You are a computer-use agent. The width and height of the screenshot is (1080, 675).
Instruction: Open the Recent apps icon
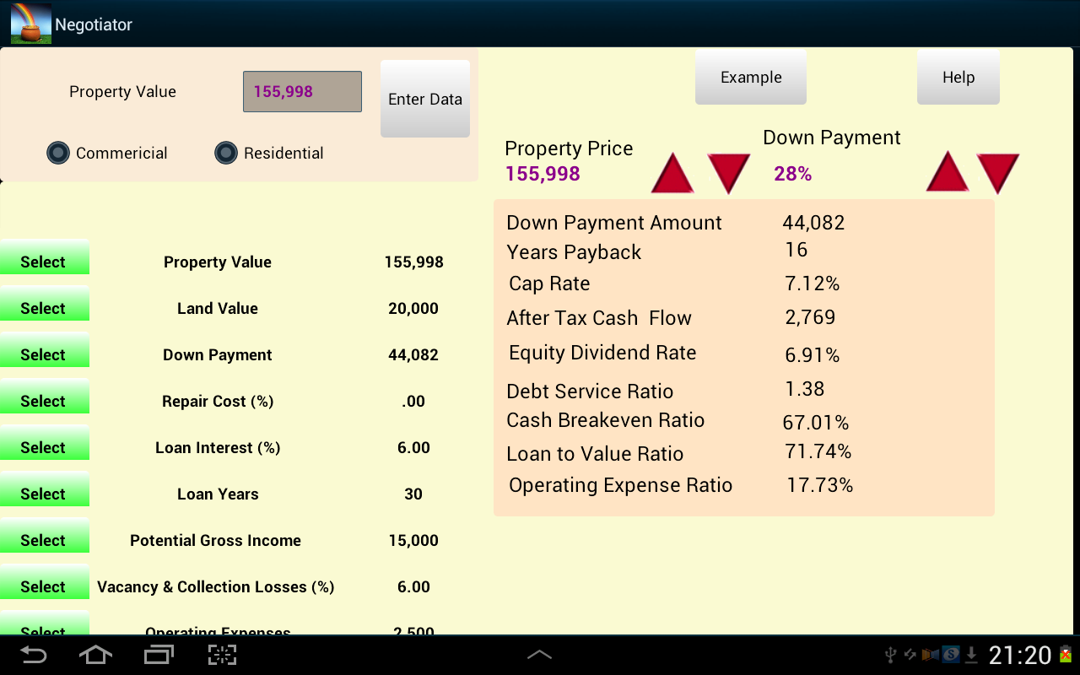(157, 654)
